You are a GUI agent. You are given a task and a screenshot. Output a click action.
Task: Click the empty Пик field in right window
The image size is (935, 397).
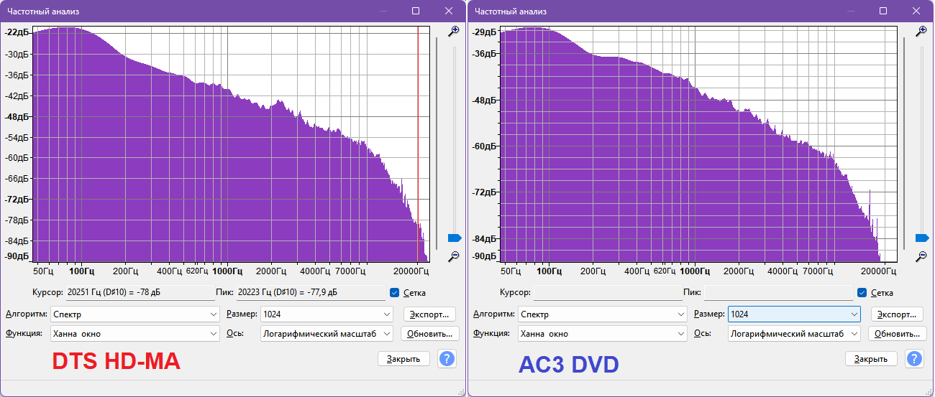pos(778,292)
